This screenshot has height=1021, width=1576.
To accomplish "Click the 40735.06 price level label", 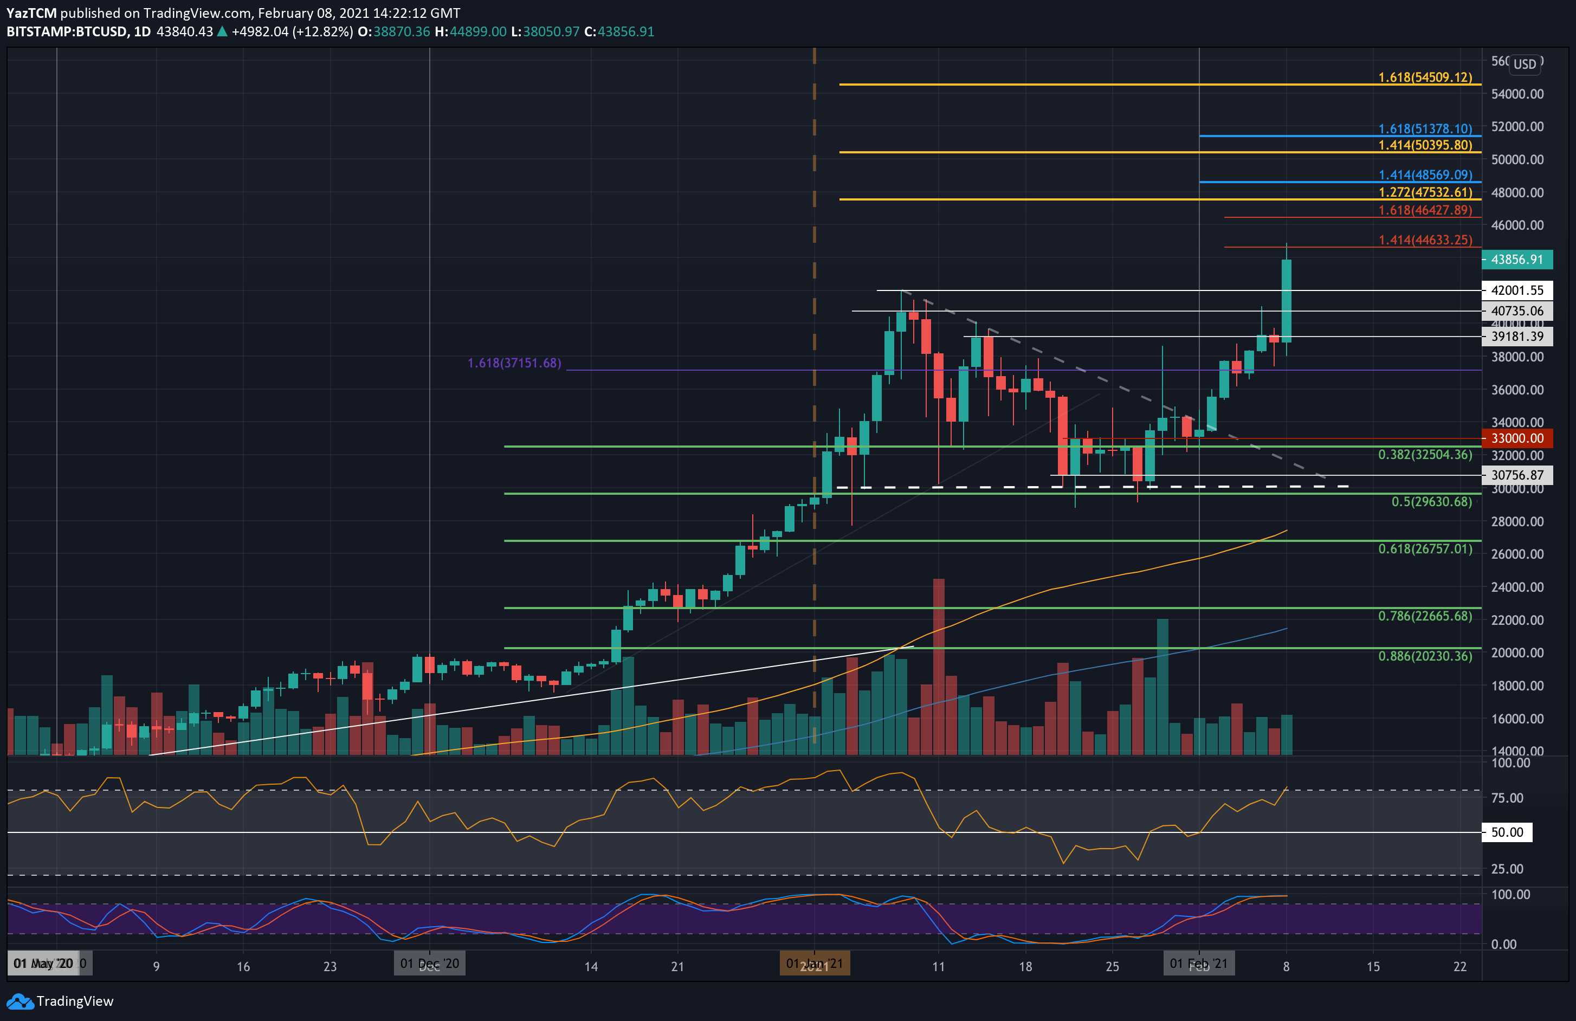I will pyautogui.click(x=1516, y=311).
